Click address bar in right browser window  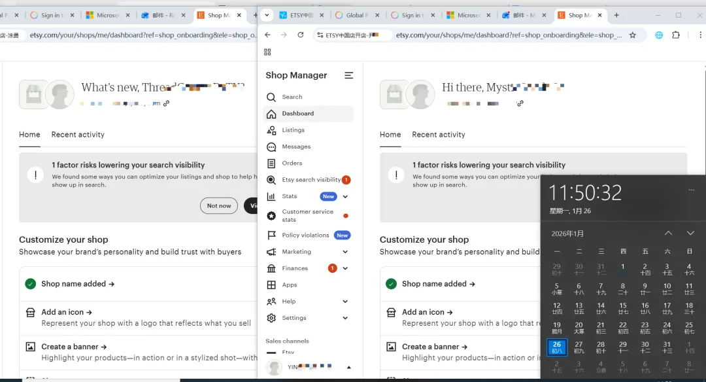509,35
